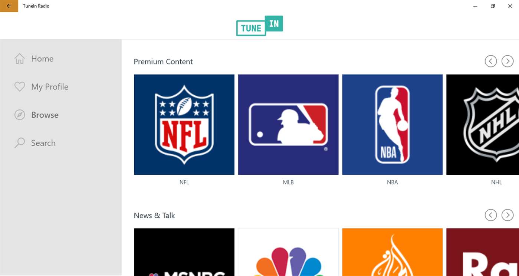Click the Search magnifier icon

(20, 143)
